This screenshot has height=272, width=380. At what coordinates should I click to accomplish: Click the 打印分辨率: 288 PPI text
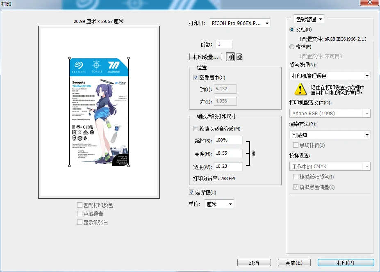(214, 178)
